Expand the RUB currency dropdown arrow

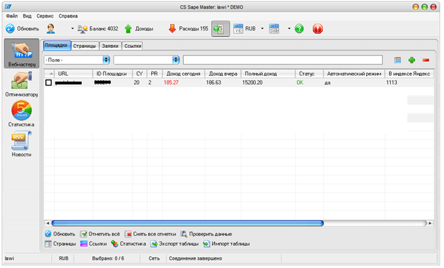262,28
